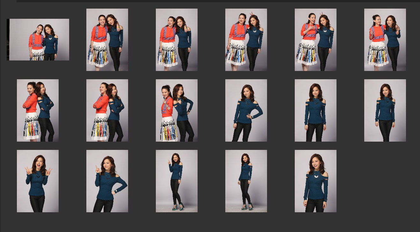The image size is (420, 232).
Task: Click the first bunny-ears photo, orange woman facing camera
Action: [246, 39]
